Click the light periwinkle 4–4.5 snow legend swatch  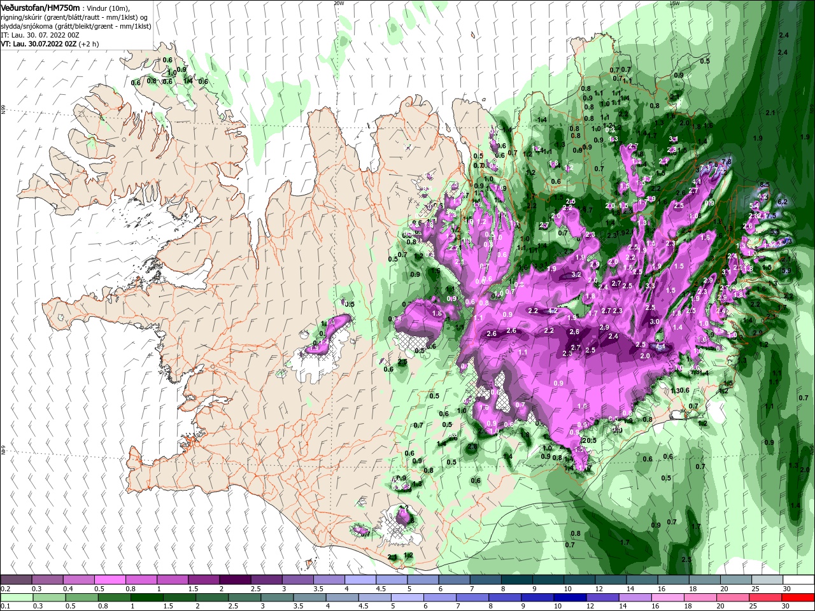[x=360, y=580]
